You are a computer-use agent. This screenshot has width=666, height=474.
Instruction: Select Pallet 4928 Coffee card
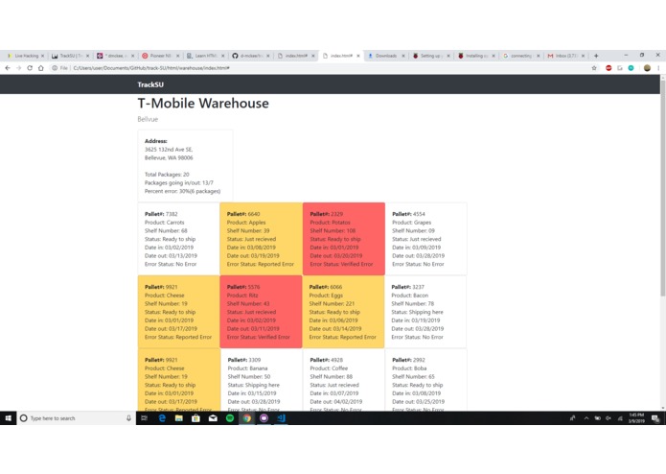click(344, 380)
